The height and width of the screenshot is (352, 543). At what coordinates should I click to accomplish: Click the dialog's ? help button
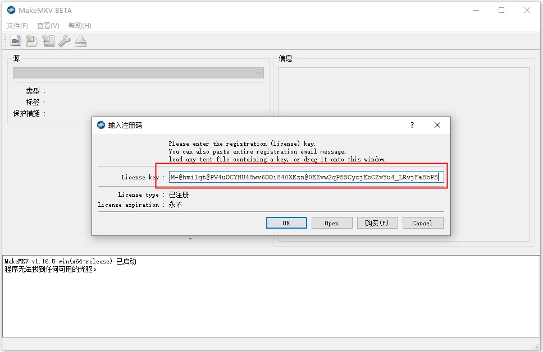pyautogui.click(x=412, y=125)
